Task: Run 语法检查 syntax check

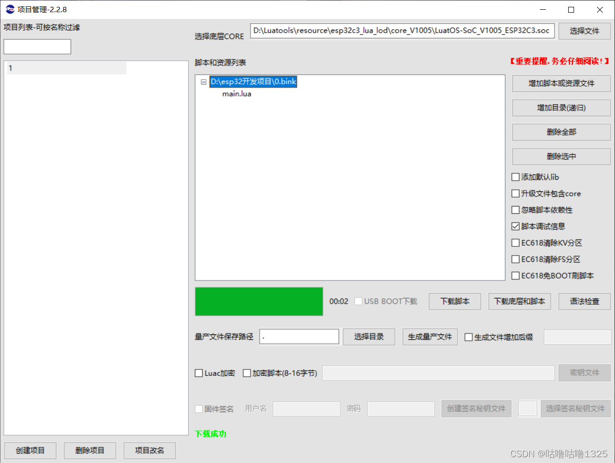Action: [x=584, y=301]
